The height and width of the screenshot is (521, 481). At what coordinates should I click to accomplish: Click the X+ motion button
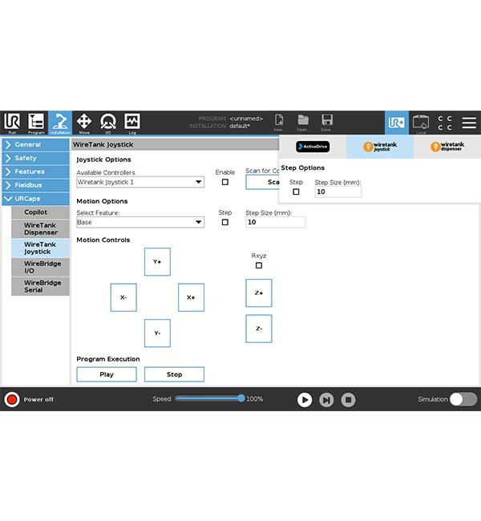191,297
